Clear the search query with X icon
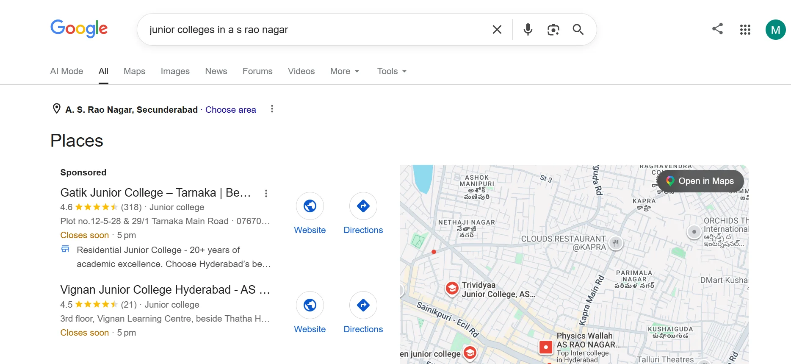791x364 pixels. (x=497, y=29)
